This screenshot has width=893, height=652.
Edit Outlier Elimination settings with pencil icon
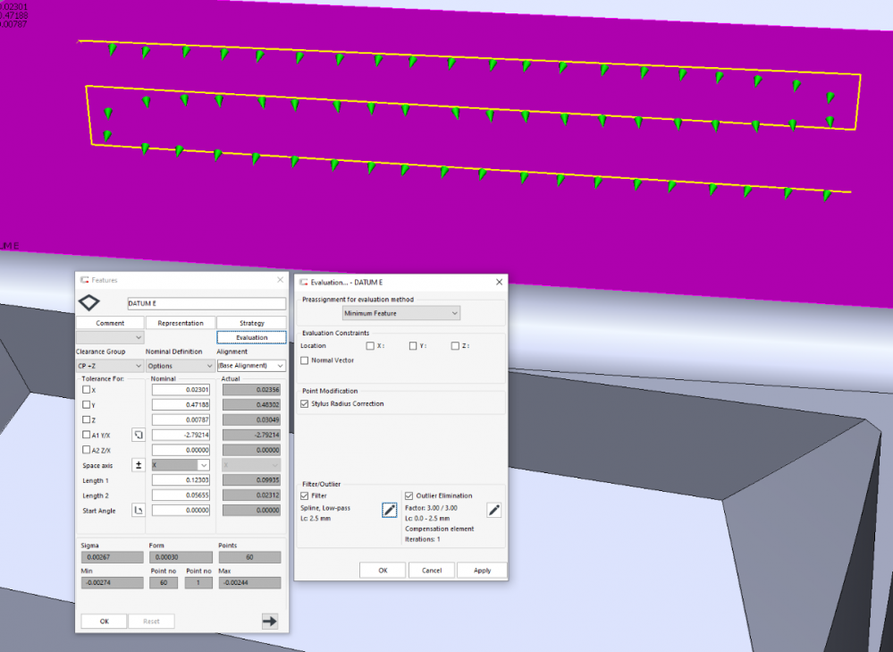click(493, 510)
